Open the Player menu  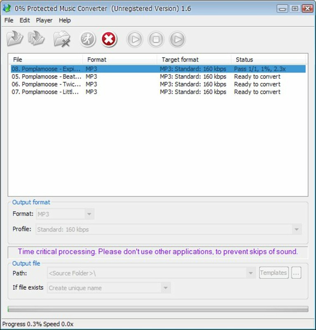44,20
